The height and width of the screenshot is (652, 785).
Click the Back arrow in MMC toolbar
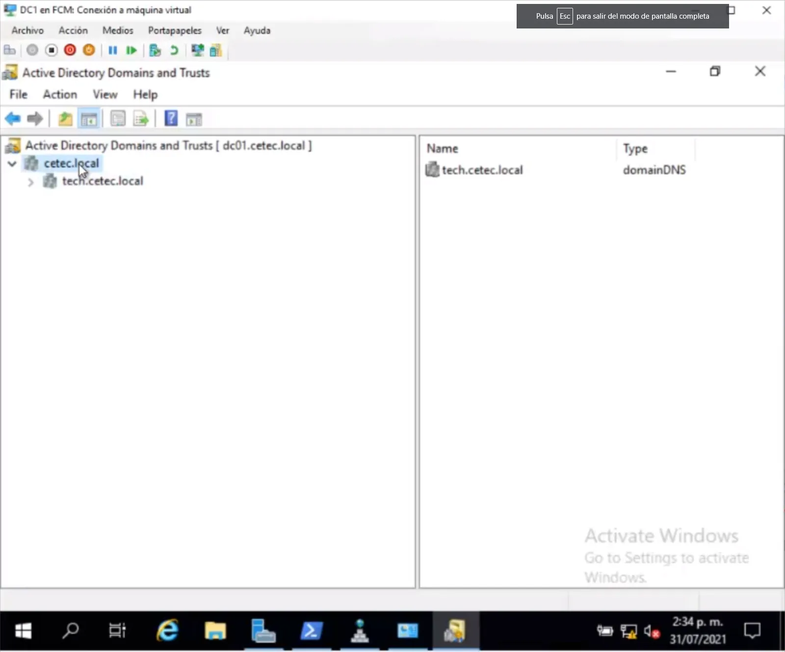[x=13, y=119]
